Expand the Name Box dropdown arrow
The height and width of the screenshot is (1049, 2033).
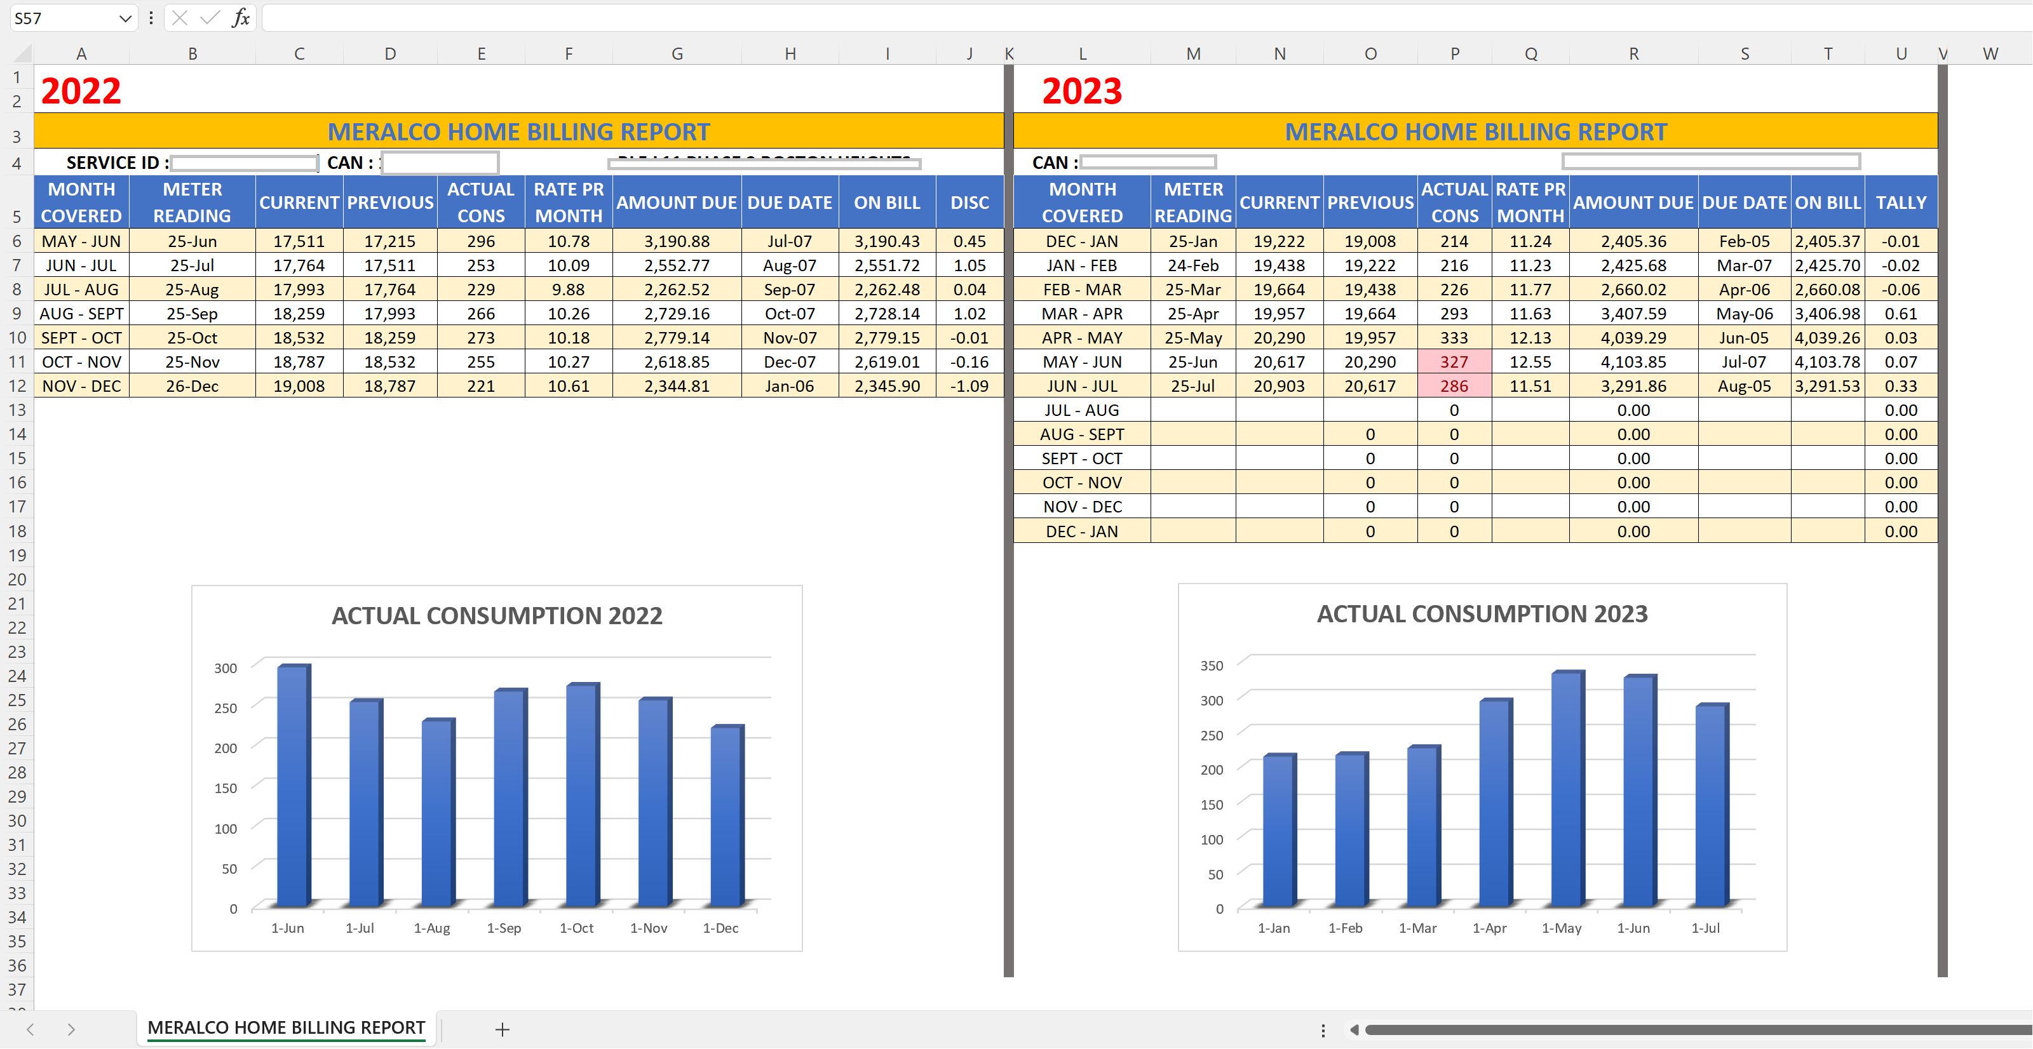click(125, 18)
